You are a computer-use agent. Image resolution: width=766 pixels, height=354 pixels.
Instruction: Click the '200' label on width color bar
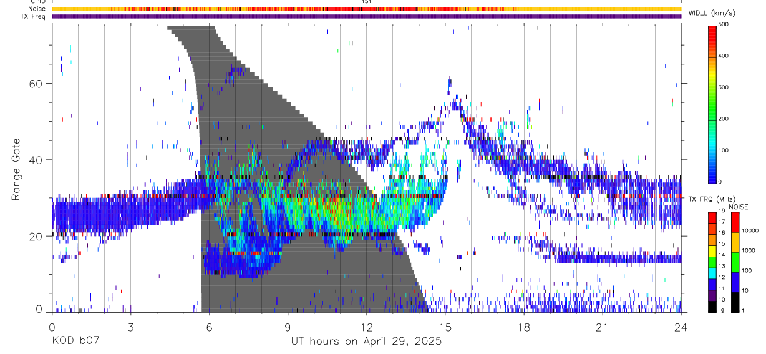coord(724,119)
